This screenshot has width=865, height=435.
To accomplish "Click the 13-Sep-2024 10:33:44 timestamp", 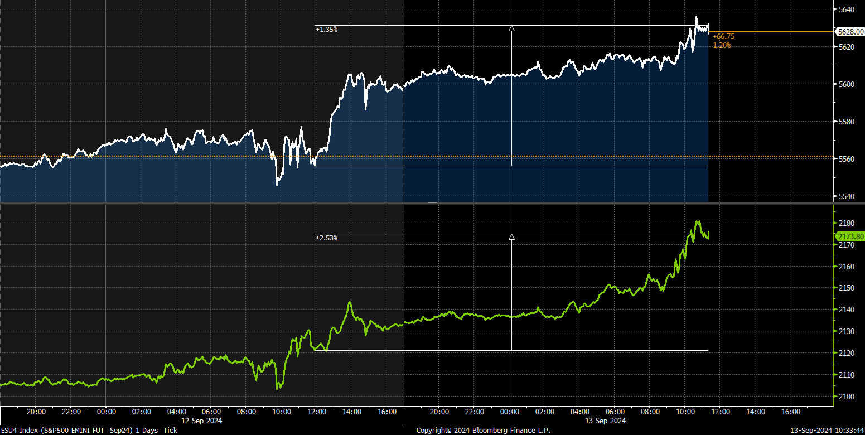I will [x=828, y=431].
